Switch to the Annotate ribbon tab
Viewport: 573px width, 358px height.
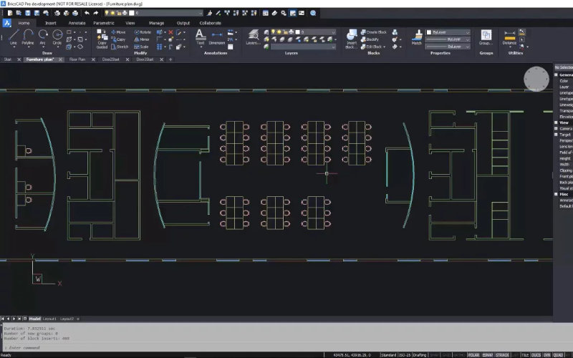click(77, 23)
